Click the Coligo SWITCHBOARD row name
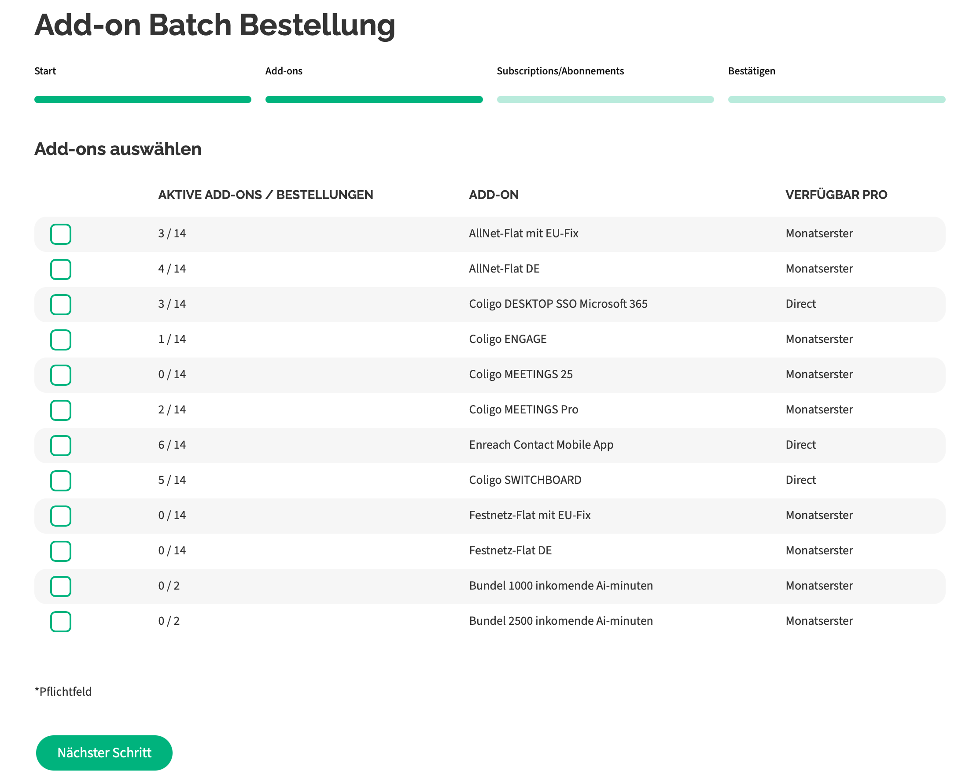The height and width of the screenshot is (782, 958). [525, 480]
